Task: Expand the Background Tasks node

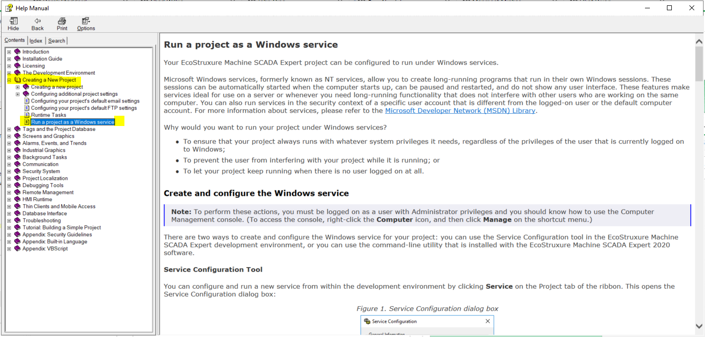Action: point(9,157)
